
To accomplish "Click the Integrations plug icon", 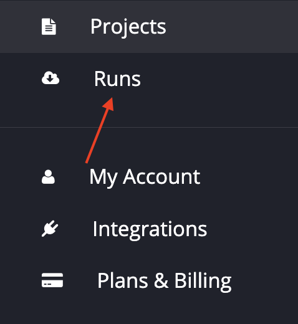I will 50,229.
